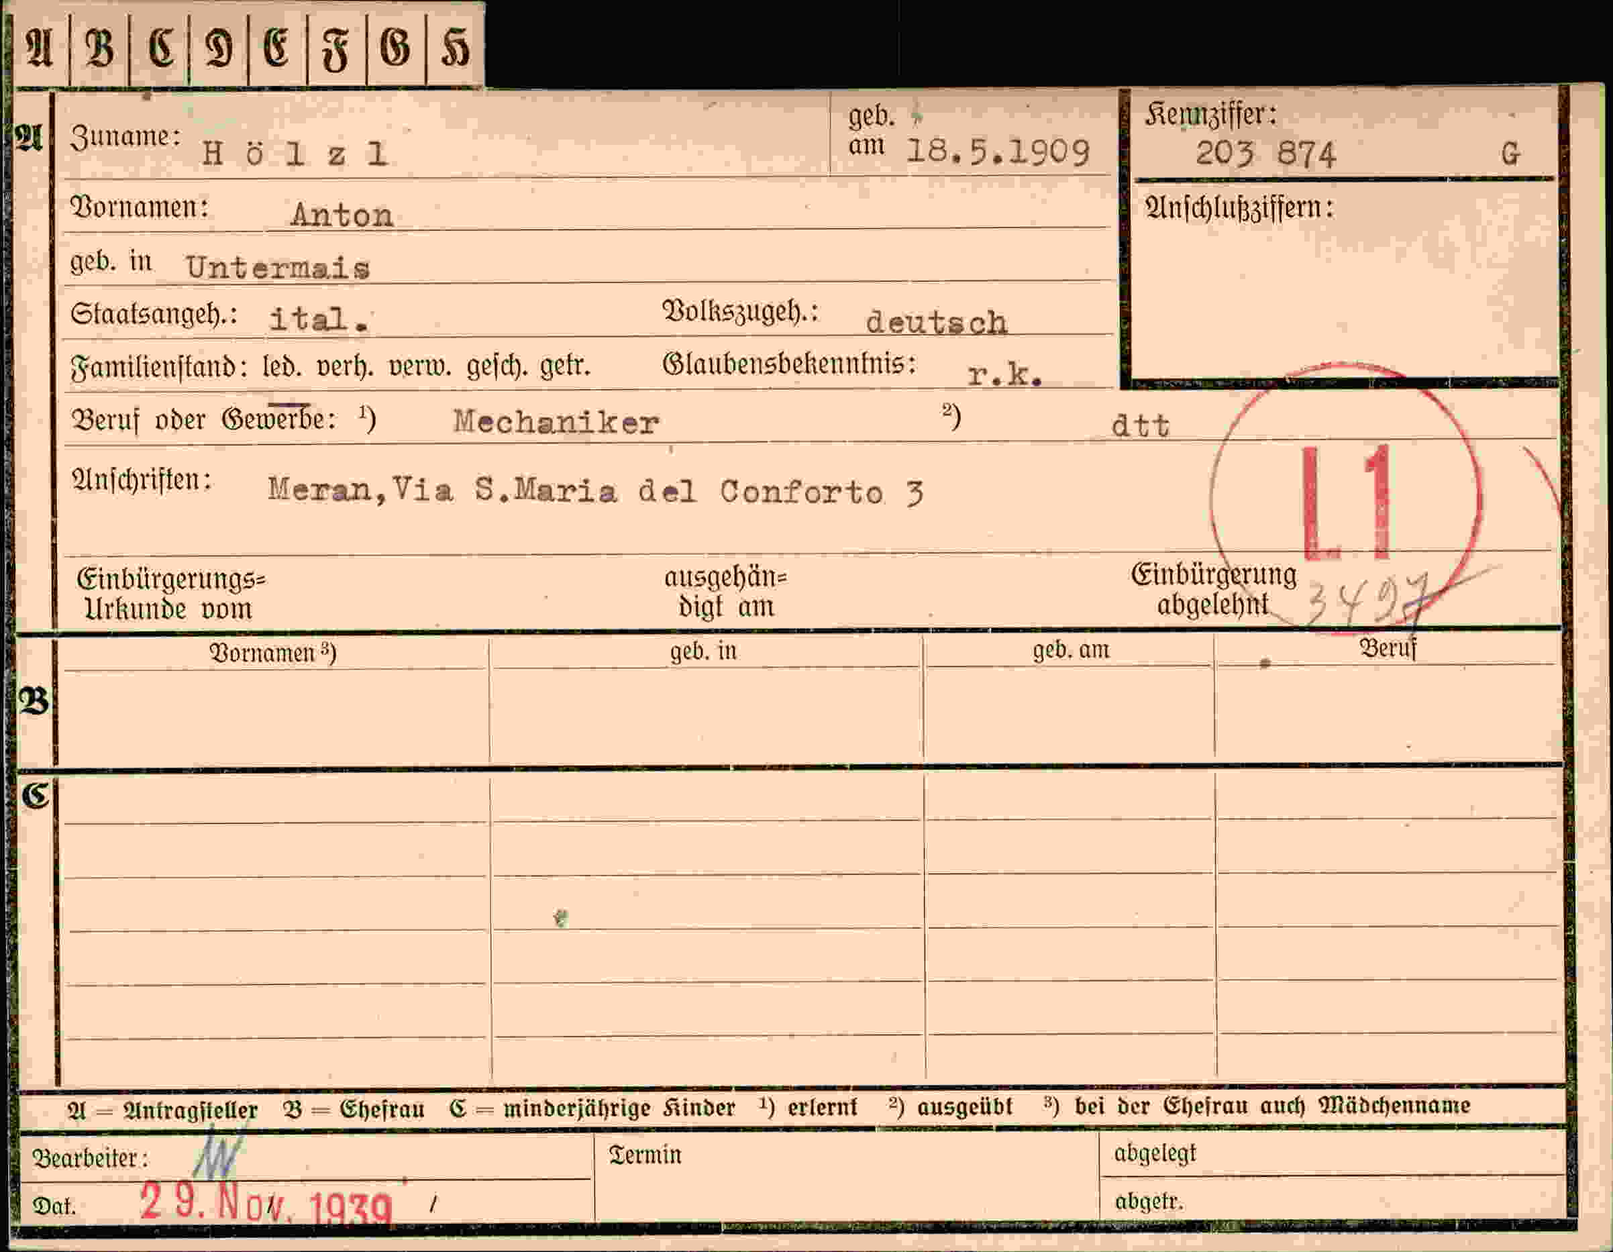Select index tab letter F

pyautogui.click(x=337, y=49)
